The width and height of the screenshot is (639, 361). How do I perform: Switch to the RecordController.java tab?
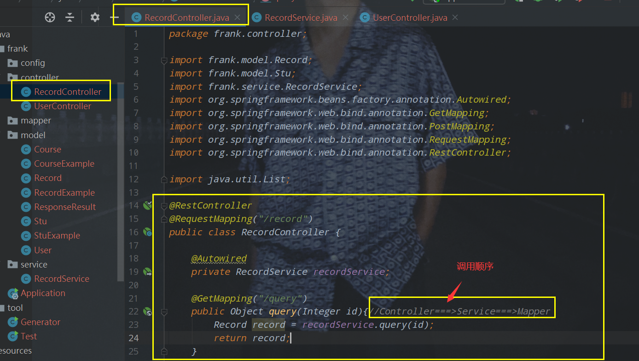(x=186, y=18)
